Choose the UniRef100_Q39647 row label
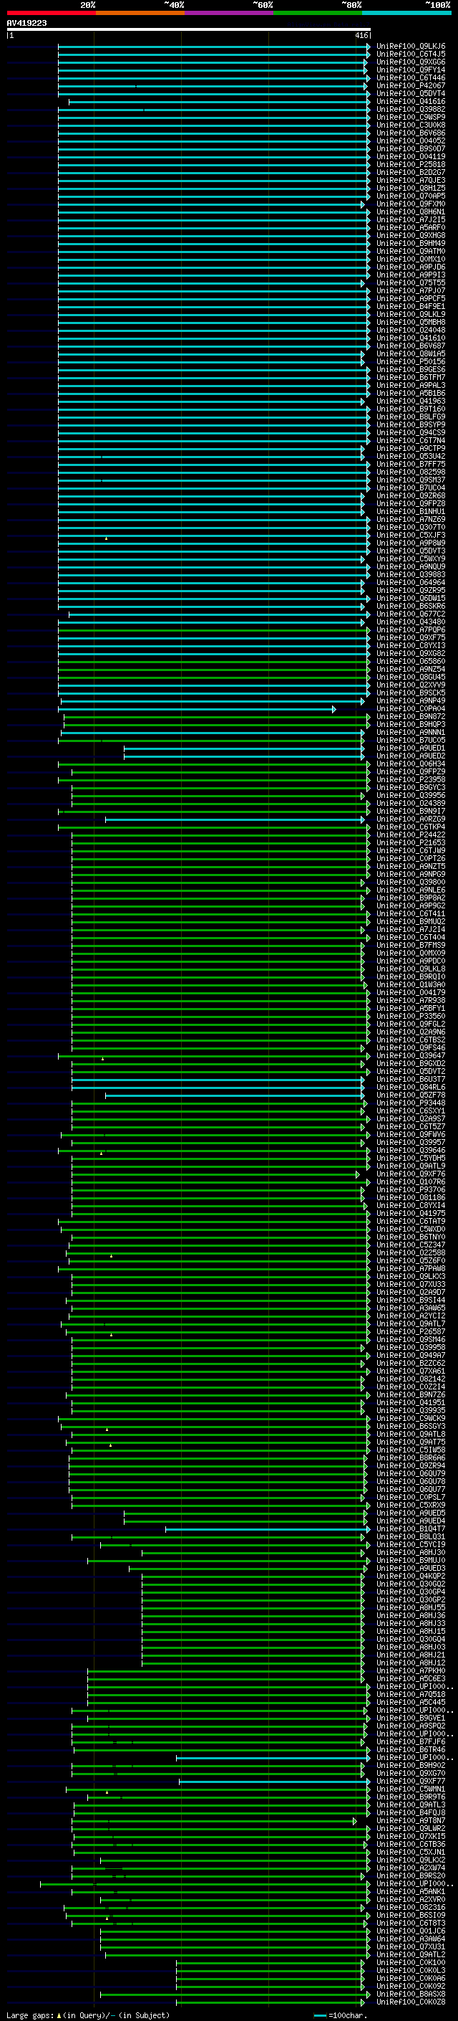 point(411,1055)
